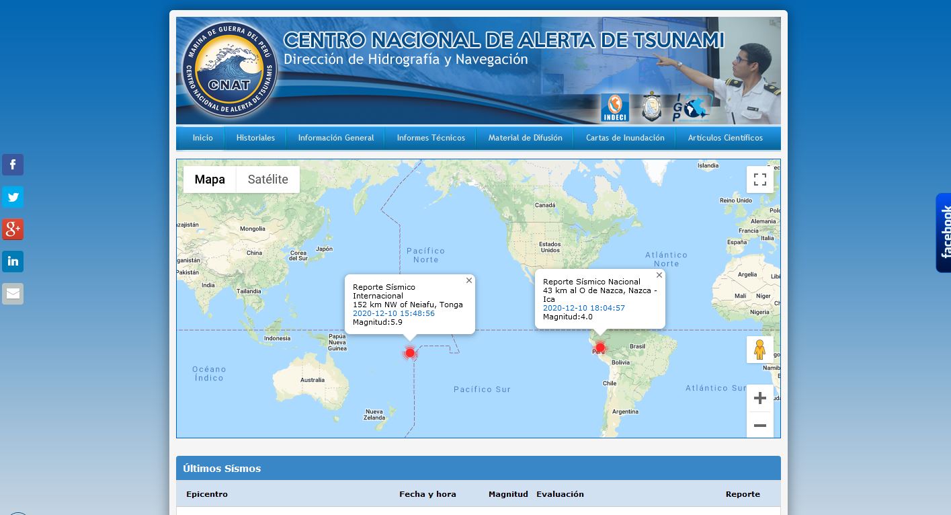Grab the Pegman street view figure

[x=759, y=349]
